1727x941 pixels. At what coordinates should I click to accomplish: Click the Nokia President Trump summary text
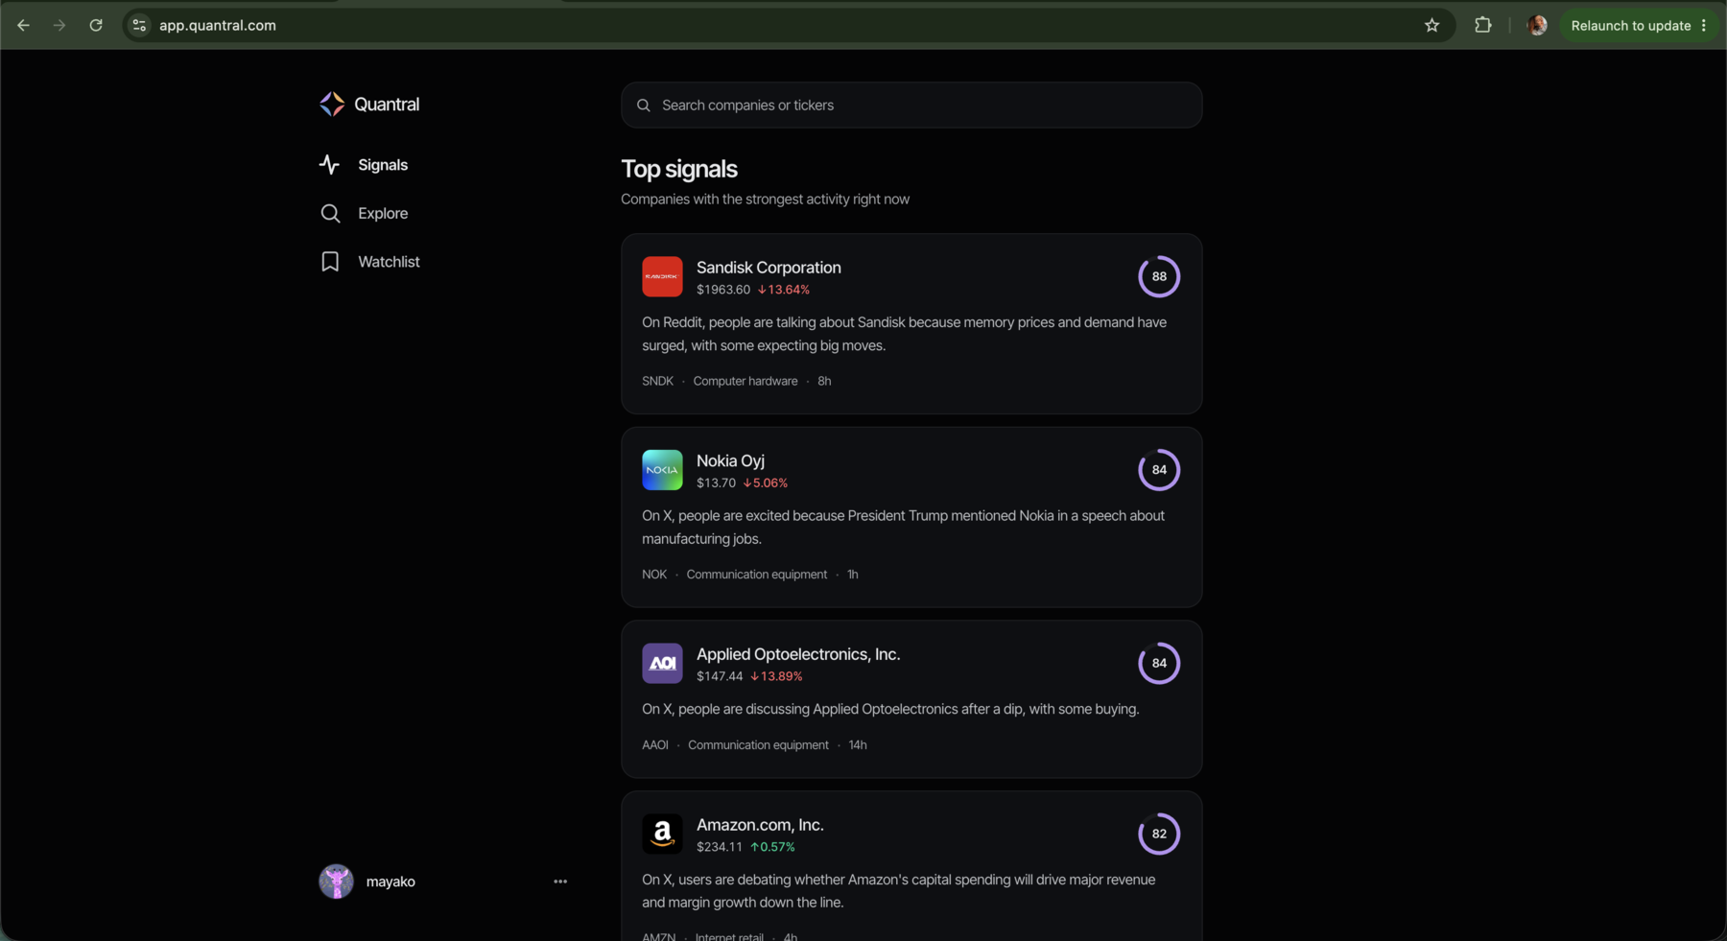[x=903, y=528]
